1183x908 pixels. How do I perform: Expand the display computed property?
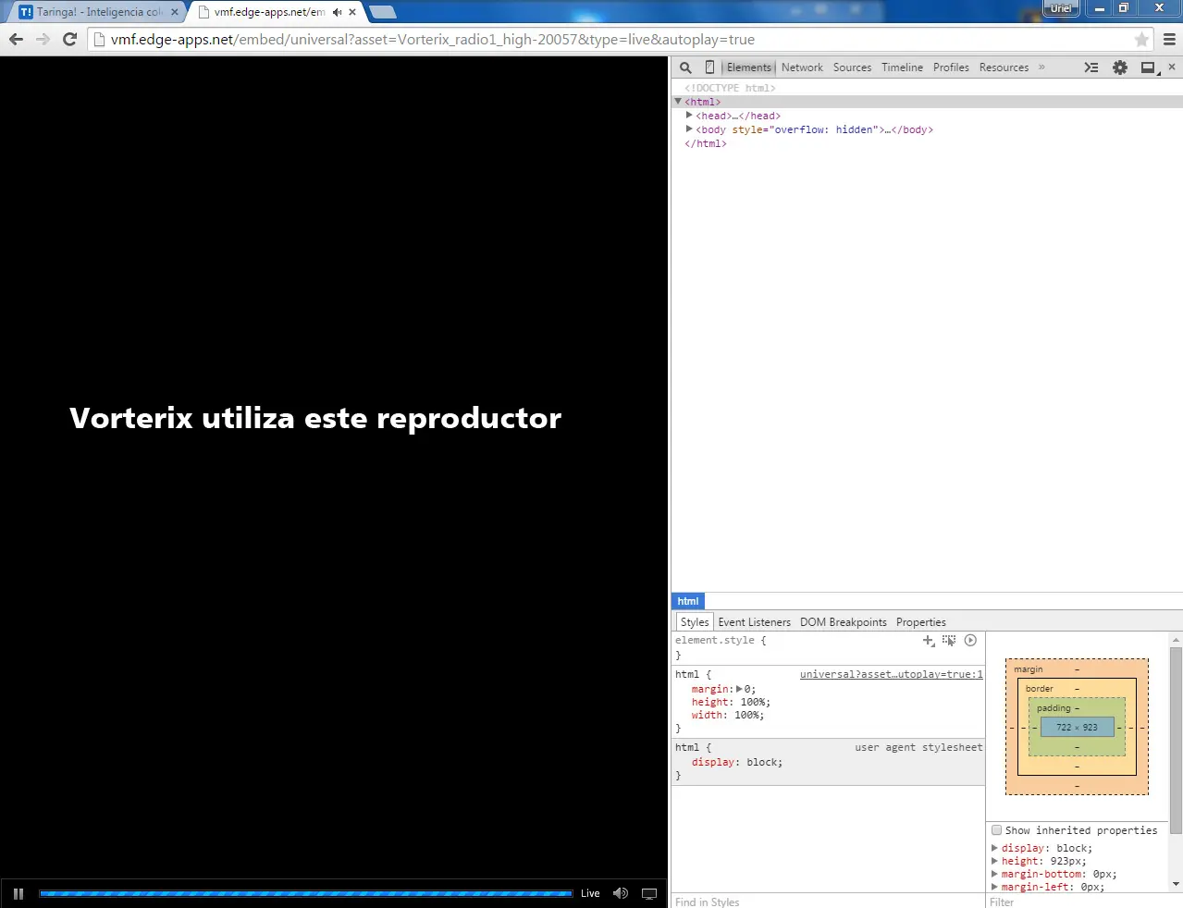[x=995, y=848]
